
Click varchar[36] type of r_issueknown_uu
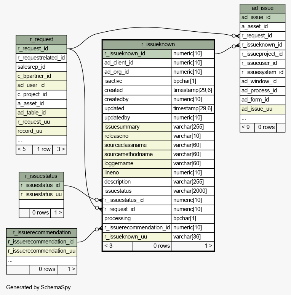(193, 237)
